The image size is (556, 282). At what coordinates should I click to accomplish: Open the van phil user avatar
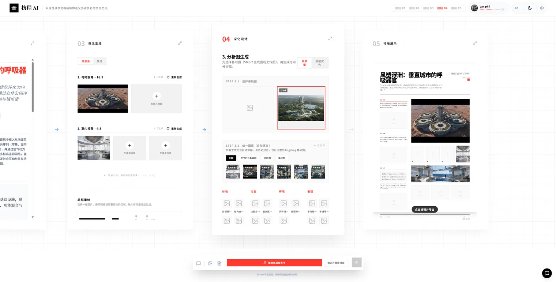[x=474, y=8]
